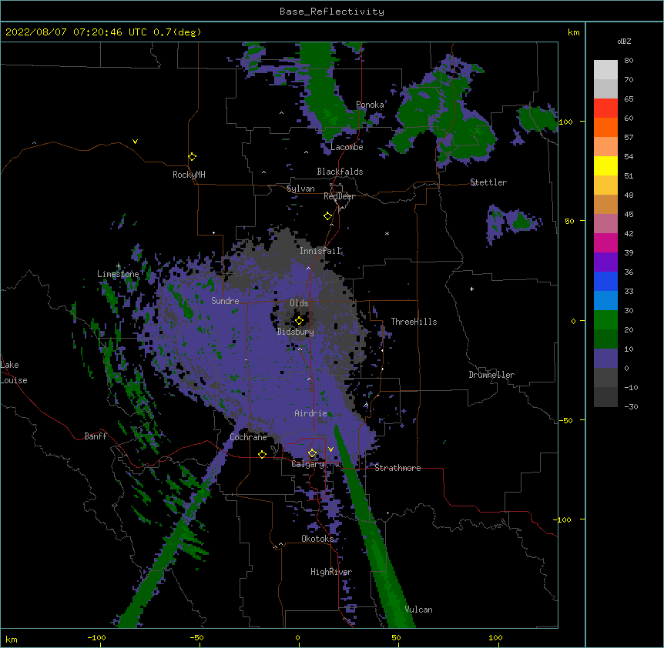Select the Blackfalds city label
Viewport: 664px width, 648px height.
tap(340, 172)
